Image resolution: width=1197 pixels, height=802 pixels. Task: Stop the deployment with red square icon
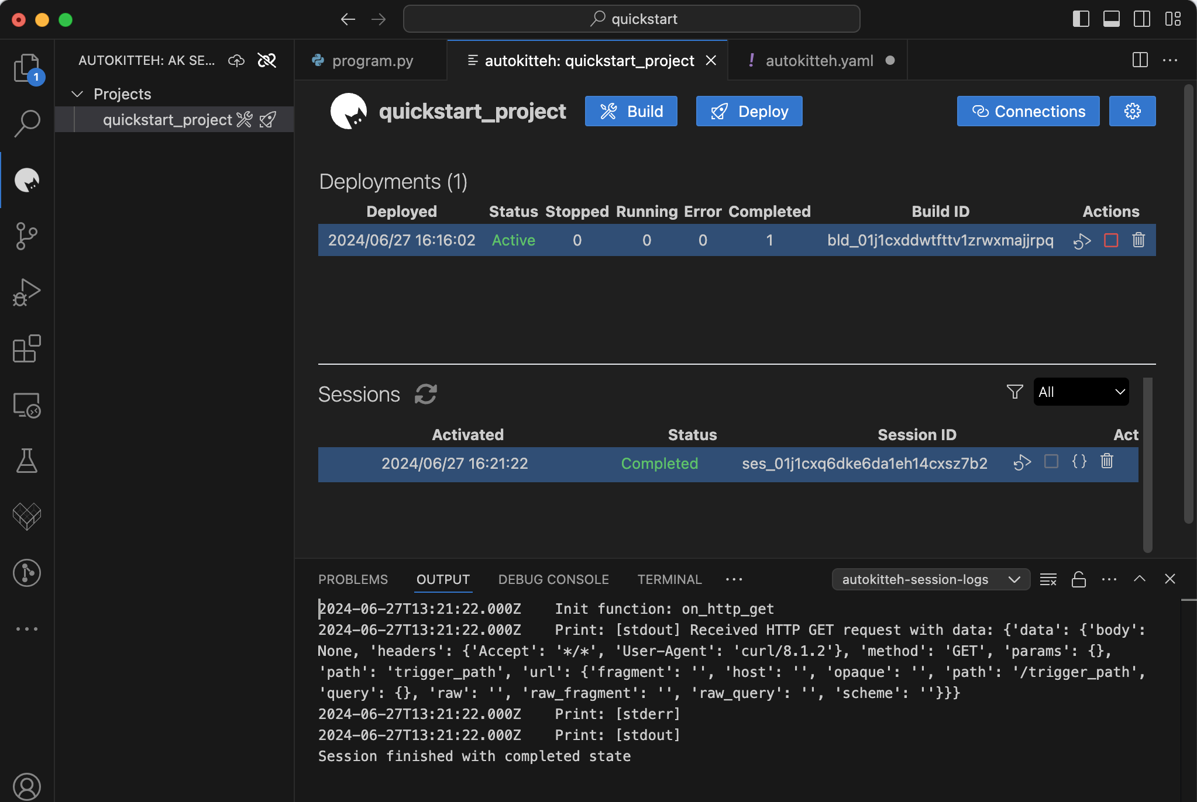(1111, 240)
